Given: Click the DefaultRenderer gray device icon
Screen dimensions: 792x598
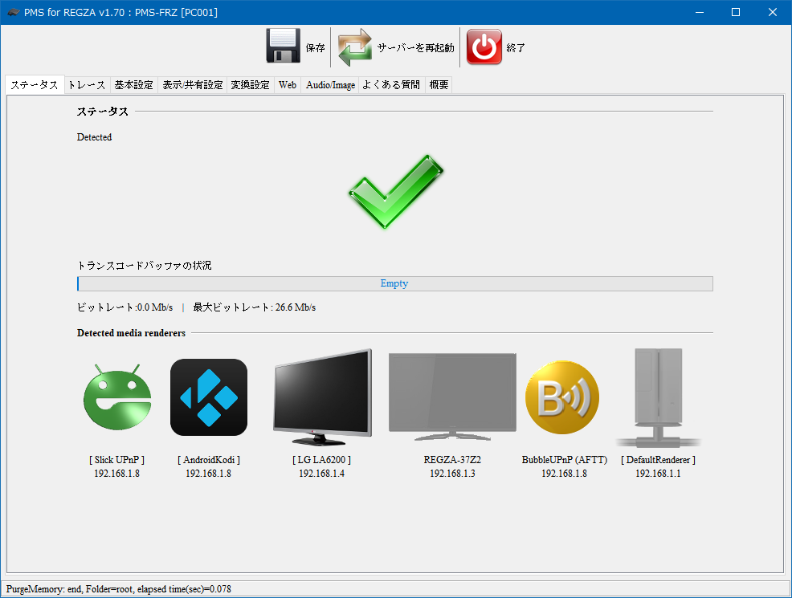Looking at the screenshot, I should click(x=658, y=397).
